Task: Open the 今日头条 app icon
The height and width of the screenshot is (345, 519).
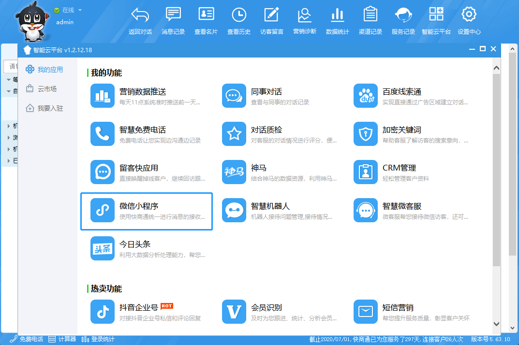Action: [x=103, y=248]
